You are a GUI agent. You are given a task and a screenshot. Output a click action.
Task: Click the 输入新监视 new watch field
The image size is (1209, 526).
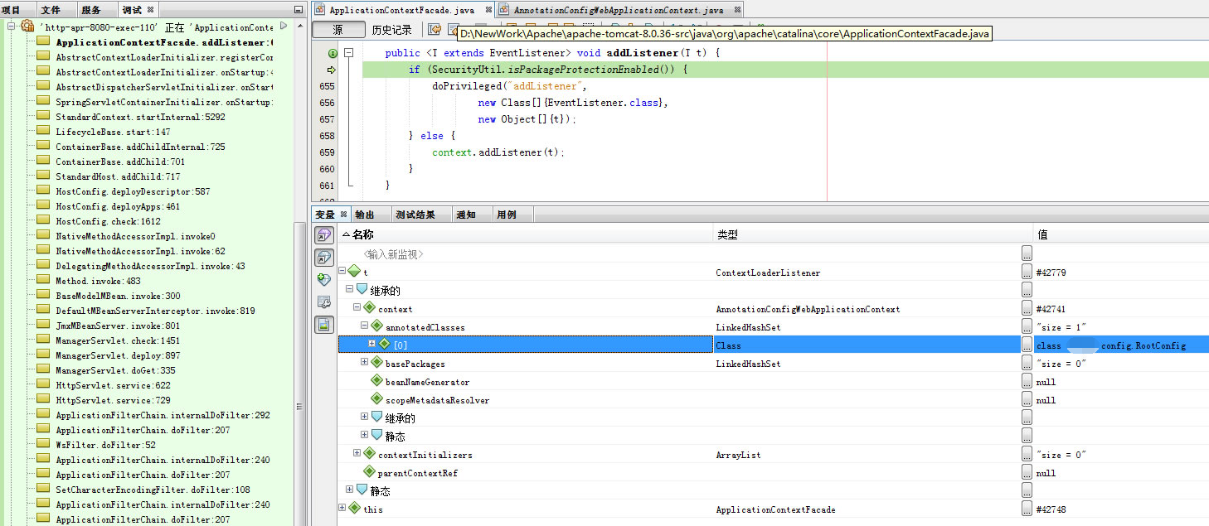392,253
